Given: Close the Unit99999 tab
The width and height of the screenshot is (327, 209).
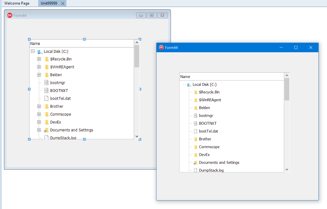Looking at the screenshot, I should tap(63, 4).
